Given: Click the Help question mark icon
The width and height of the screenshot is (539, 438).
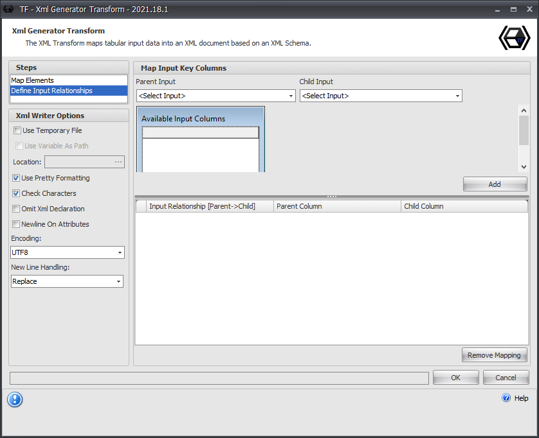Looking at the screenshot, I should (x=506, y=398).
